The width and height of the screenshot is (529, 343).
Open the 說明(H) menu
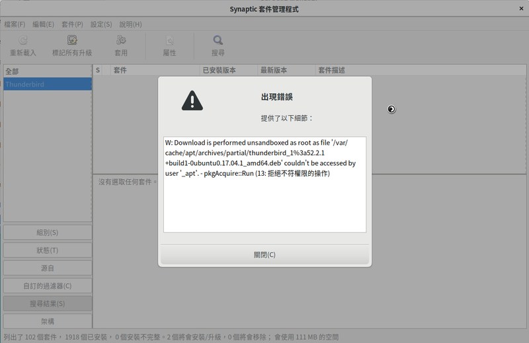[130, 24]
